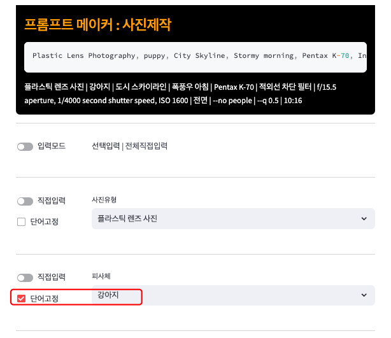
Task: Click the 사진유형 field label
Action: pos(104,200)
